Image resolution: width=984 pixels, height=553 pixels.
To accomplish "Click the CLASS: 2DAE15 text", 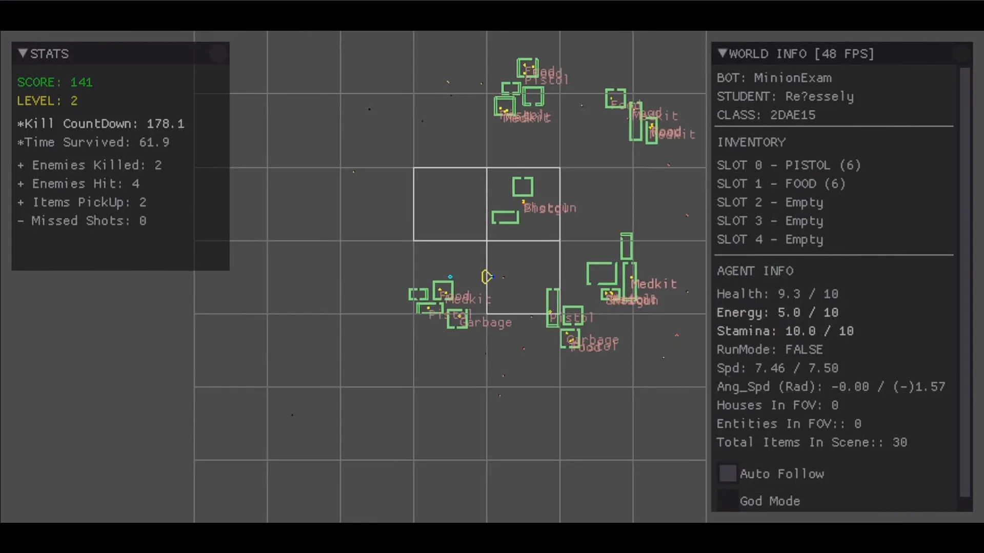I will point(766,115).
